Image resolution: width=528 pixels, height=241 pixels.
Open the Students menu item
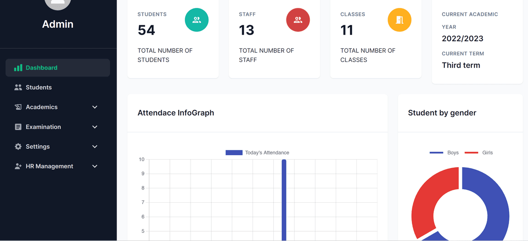(39, 88)
